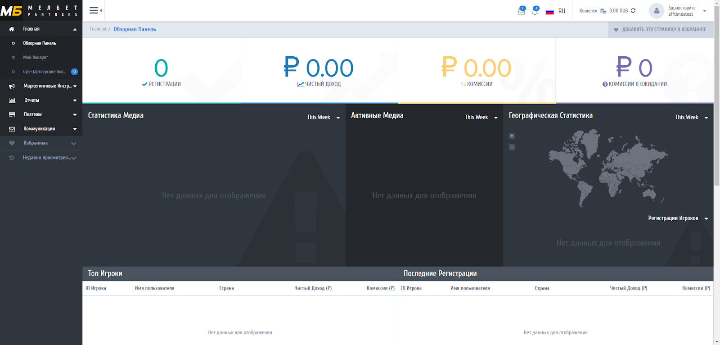Click the credit card Платежи icon
720x345 pixels.
(12, 115)
